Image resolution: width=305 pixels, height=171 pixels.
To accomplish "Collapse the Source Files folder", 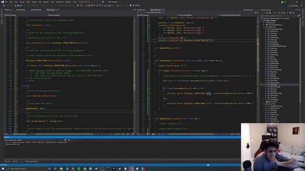I will pyautogui.click(x=264, y=104).
